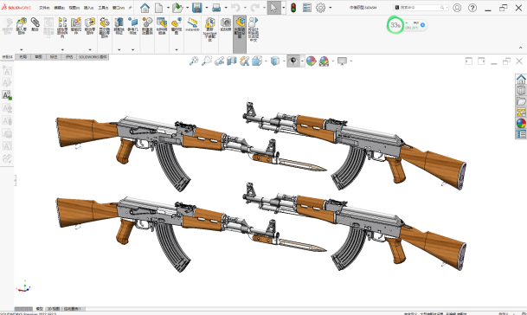
Task: Open the 工具 (Tools) menu
Action: tap(103, 8)
